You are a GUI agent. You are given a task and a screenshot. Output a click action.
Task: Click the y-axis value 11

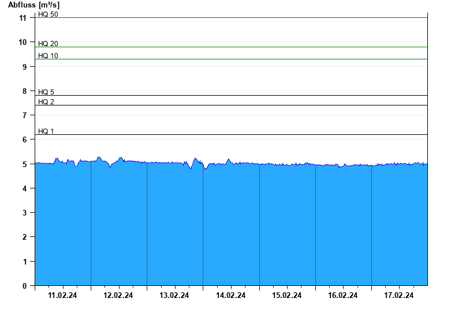[x=23, y=18]
